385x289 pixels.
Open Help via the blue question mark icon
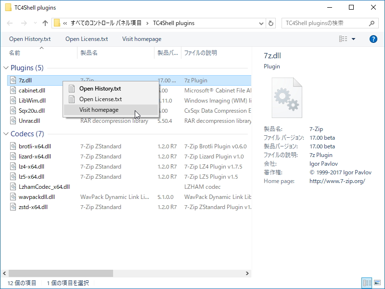[373, 39]
